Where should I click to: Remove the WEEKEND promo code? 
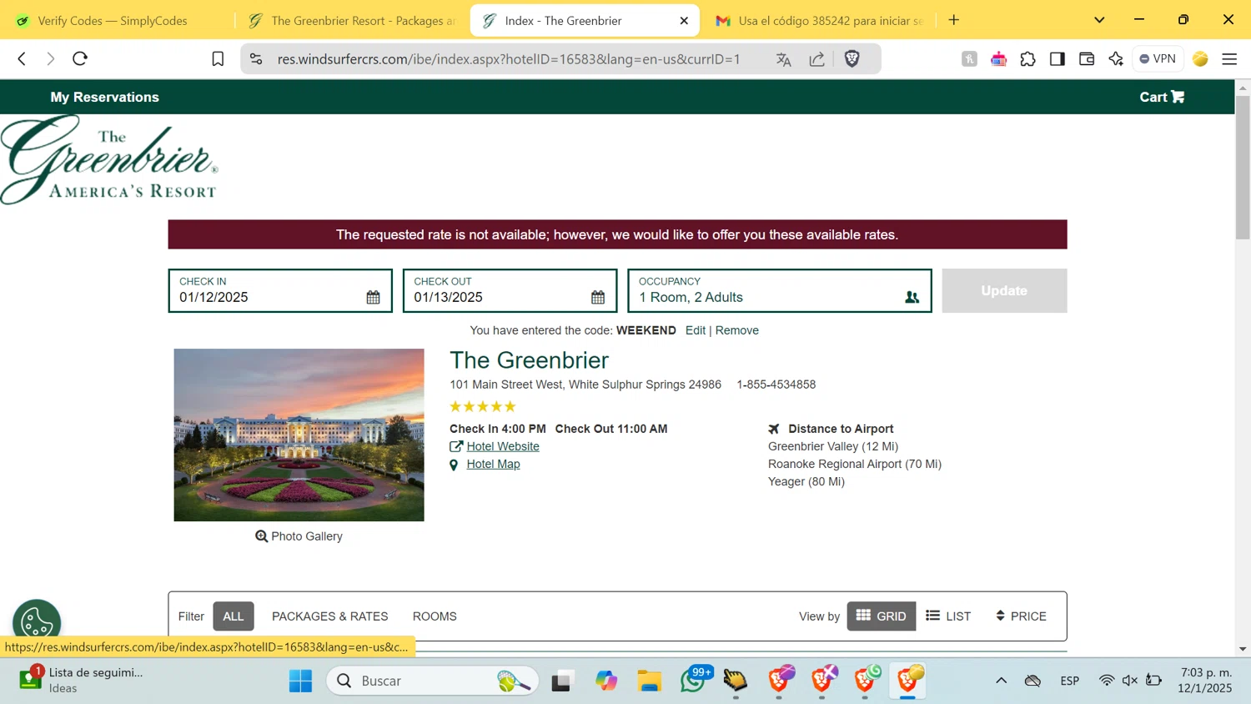coord(736,330)
